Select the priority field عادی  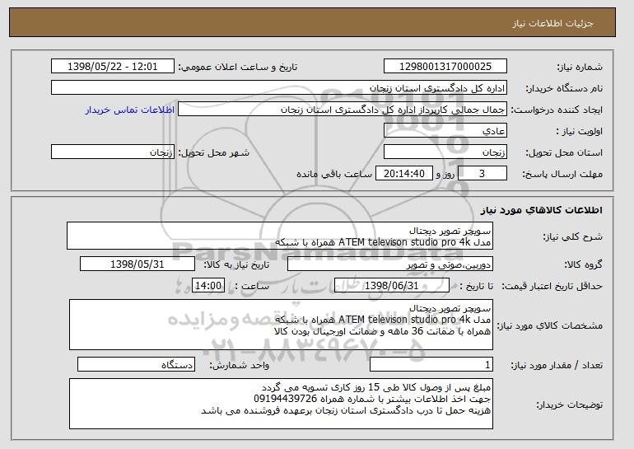445,131
